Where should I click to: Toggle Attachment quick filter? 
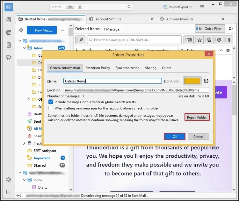[x=228, y=40]
